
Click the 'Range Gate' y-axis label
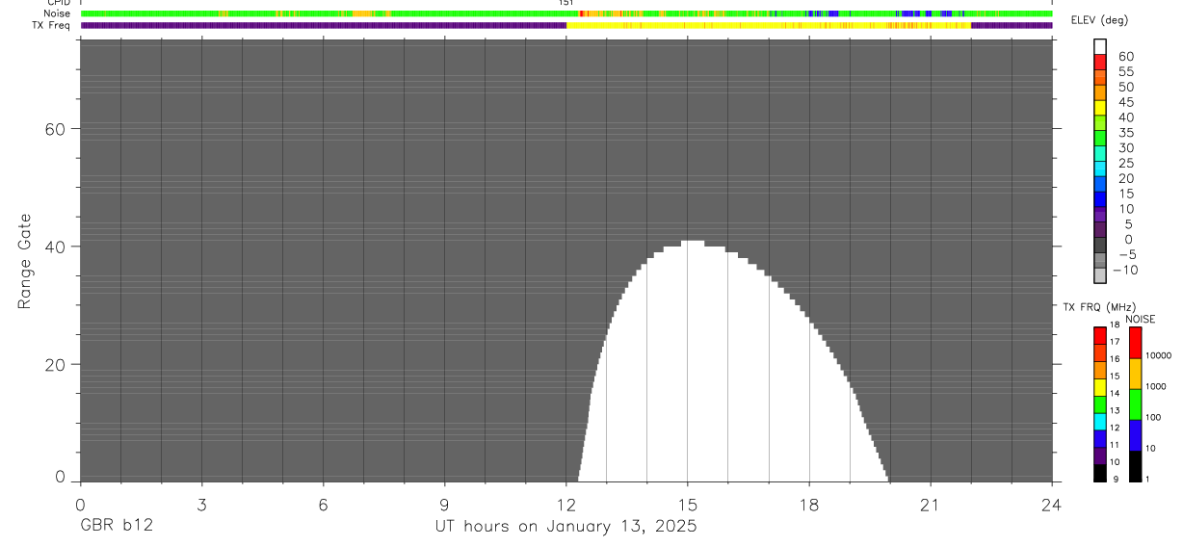tap(24, 261)
